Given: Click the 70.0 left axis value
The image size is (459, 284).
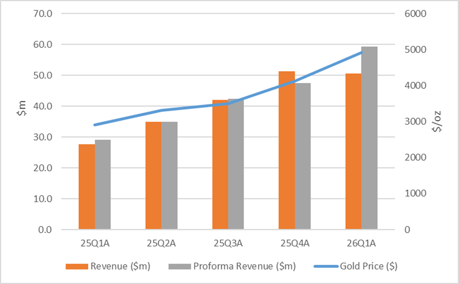Looking at the screenshot, I should coord(43,14).
